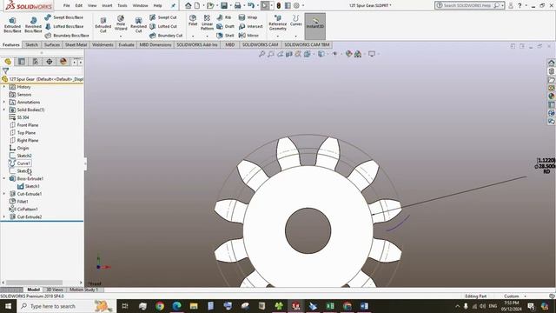The height and width of the screenshot is (313, 556).
Task: Open Reference Geometry tool
Action: (278, 23)
